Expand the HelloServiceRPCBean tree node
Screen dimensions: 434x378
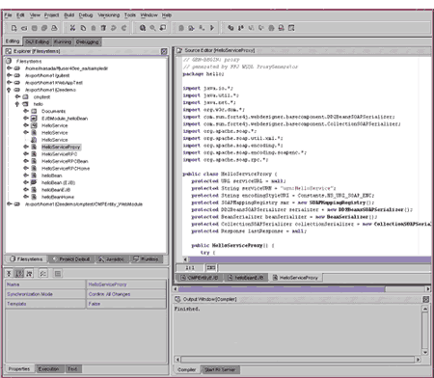point(26,161)
